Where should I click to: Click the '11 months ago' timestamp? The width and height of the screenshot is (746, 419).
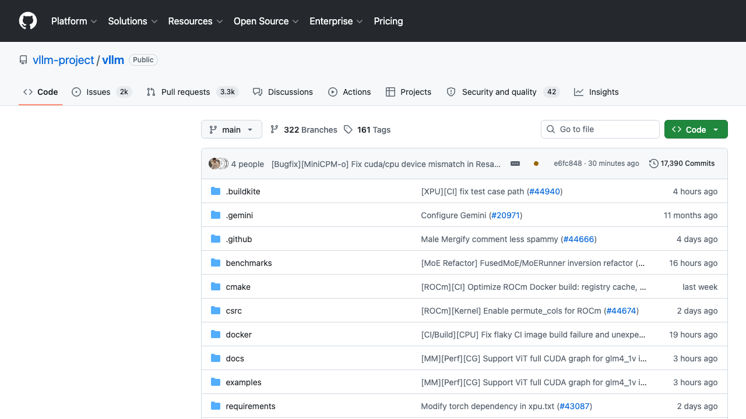pos(691,215)
